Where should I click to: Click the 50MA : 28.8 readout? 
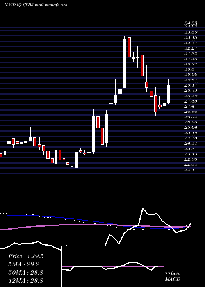tap(25, 273)
